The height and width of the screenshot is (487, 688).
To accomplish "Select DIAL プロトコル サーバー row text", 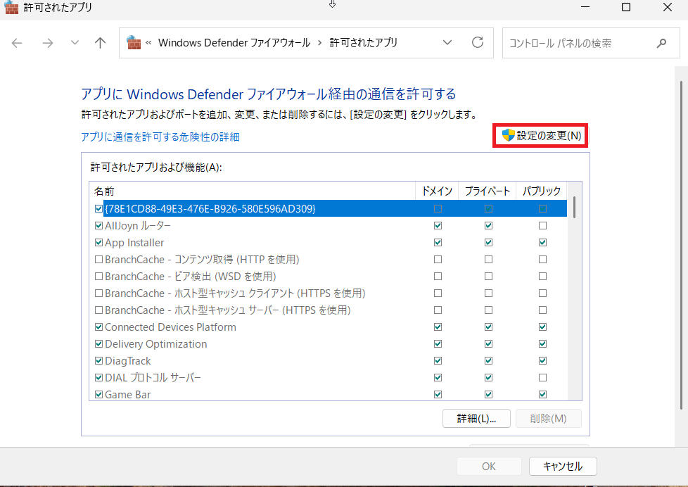I will [153, 378].
